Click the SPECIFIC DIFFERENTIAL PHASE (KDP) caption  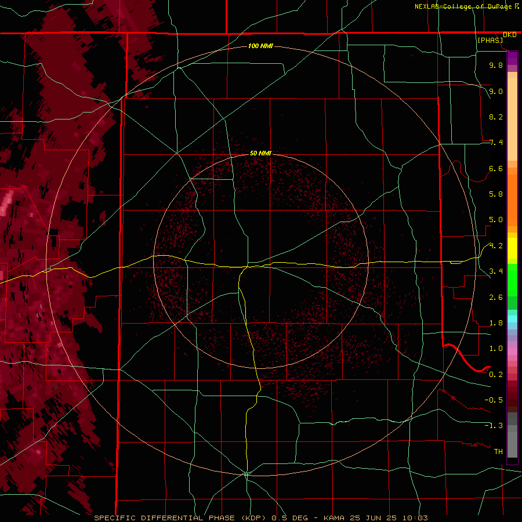(x=179, y=518)
